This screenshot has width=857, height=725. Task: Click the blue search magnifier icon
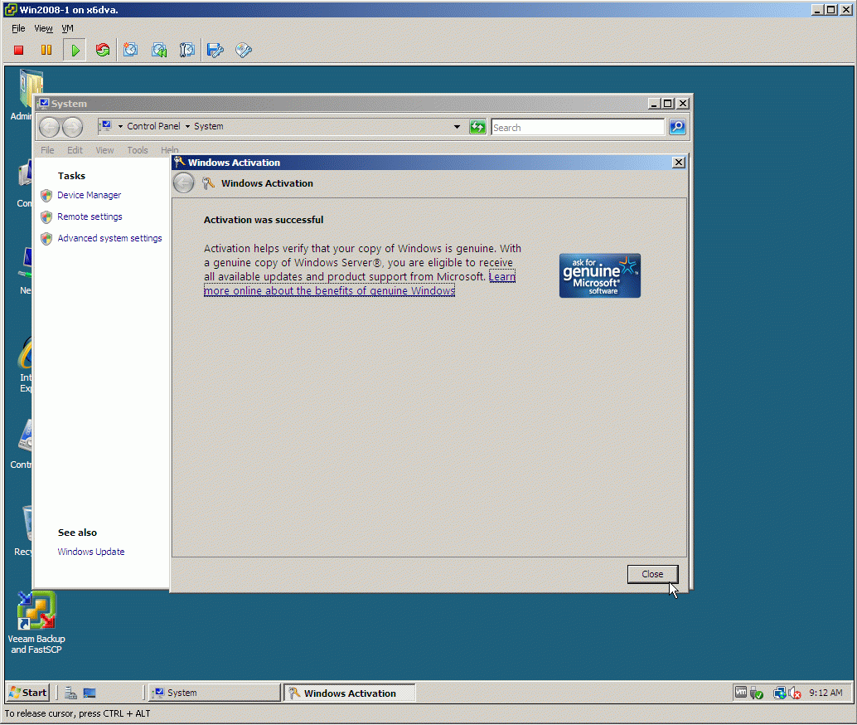pos(677,127)
